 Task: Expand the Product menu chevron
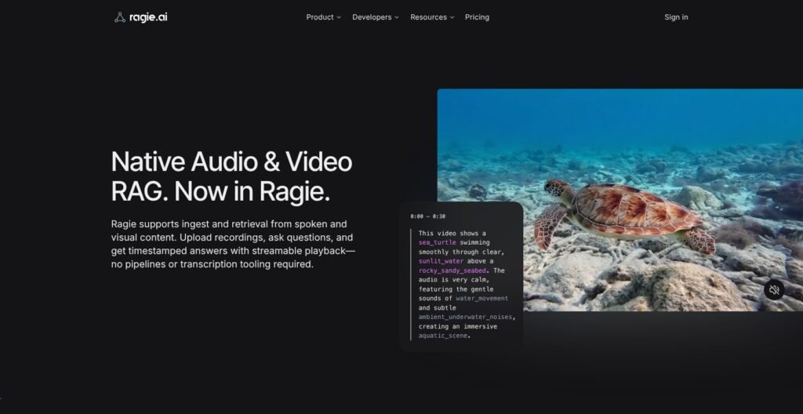pyautogui.click(x=339, y=17)
